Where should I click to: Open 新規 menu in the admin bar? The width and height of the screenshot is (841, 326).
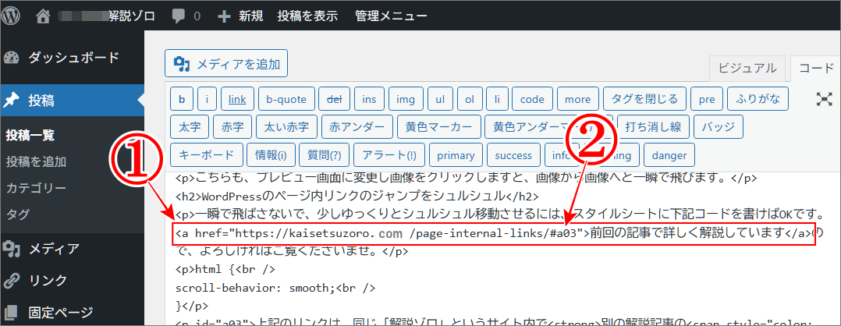pos(240,16)
